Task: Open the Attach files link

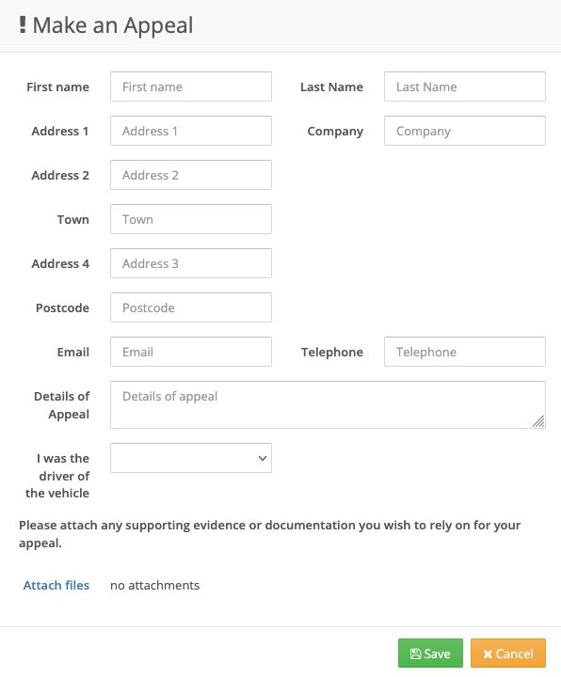Action: [56, 585]
